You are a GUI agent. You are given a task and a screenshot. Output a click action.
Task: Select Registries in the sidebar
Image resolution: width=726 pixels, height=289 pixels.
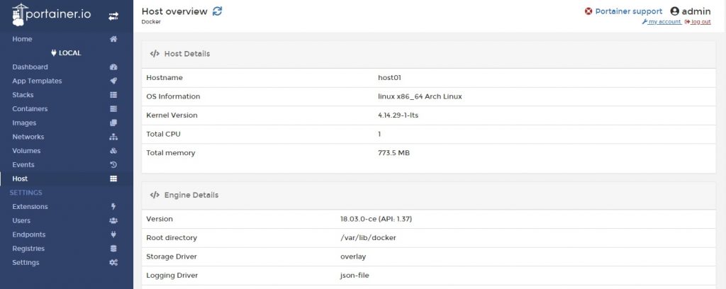28,249
